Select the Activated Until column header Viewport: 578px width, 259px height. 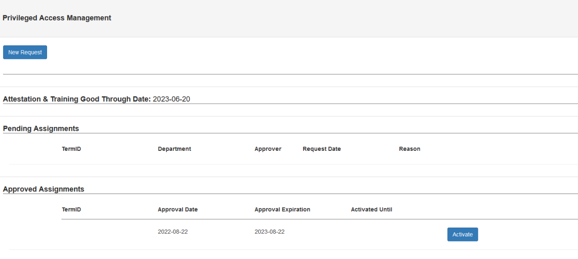coord(372,210)
